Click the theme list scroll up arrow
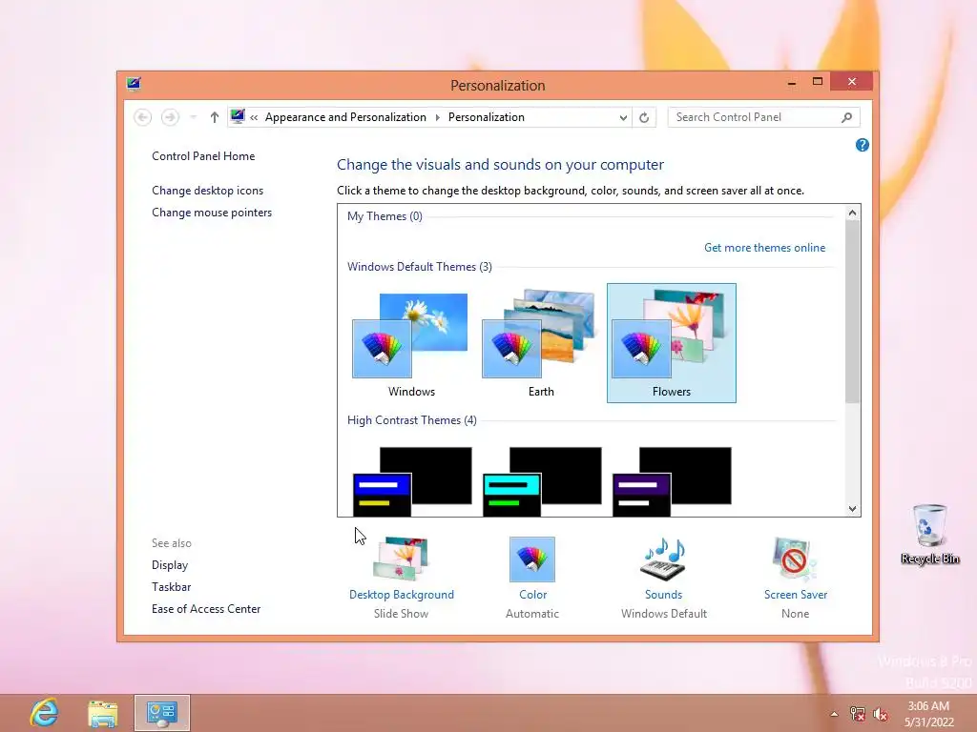This screenshot has width=977, height=732. pos(852,213)
